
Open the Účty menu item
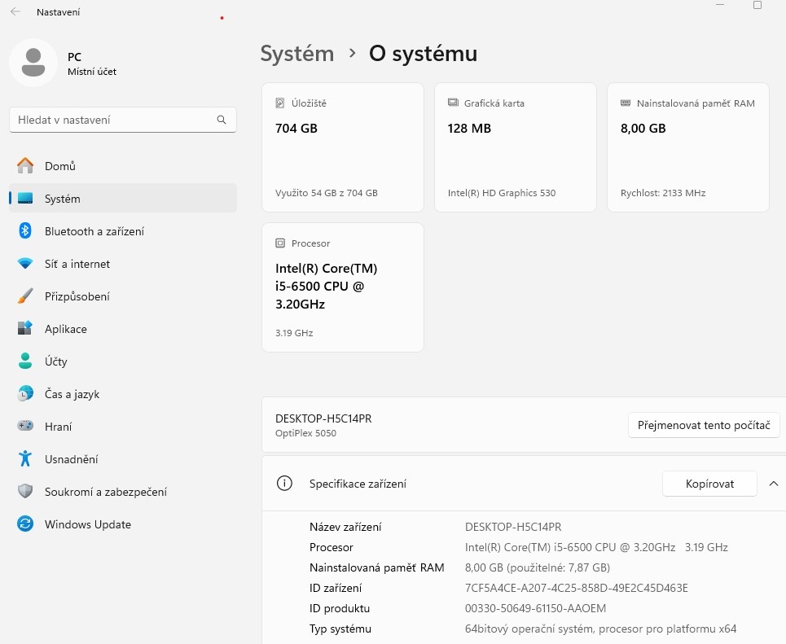(x=56, y=361)
